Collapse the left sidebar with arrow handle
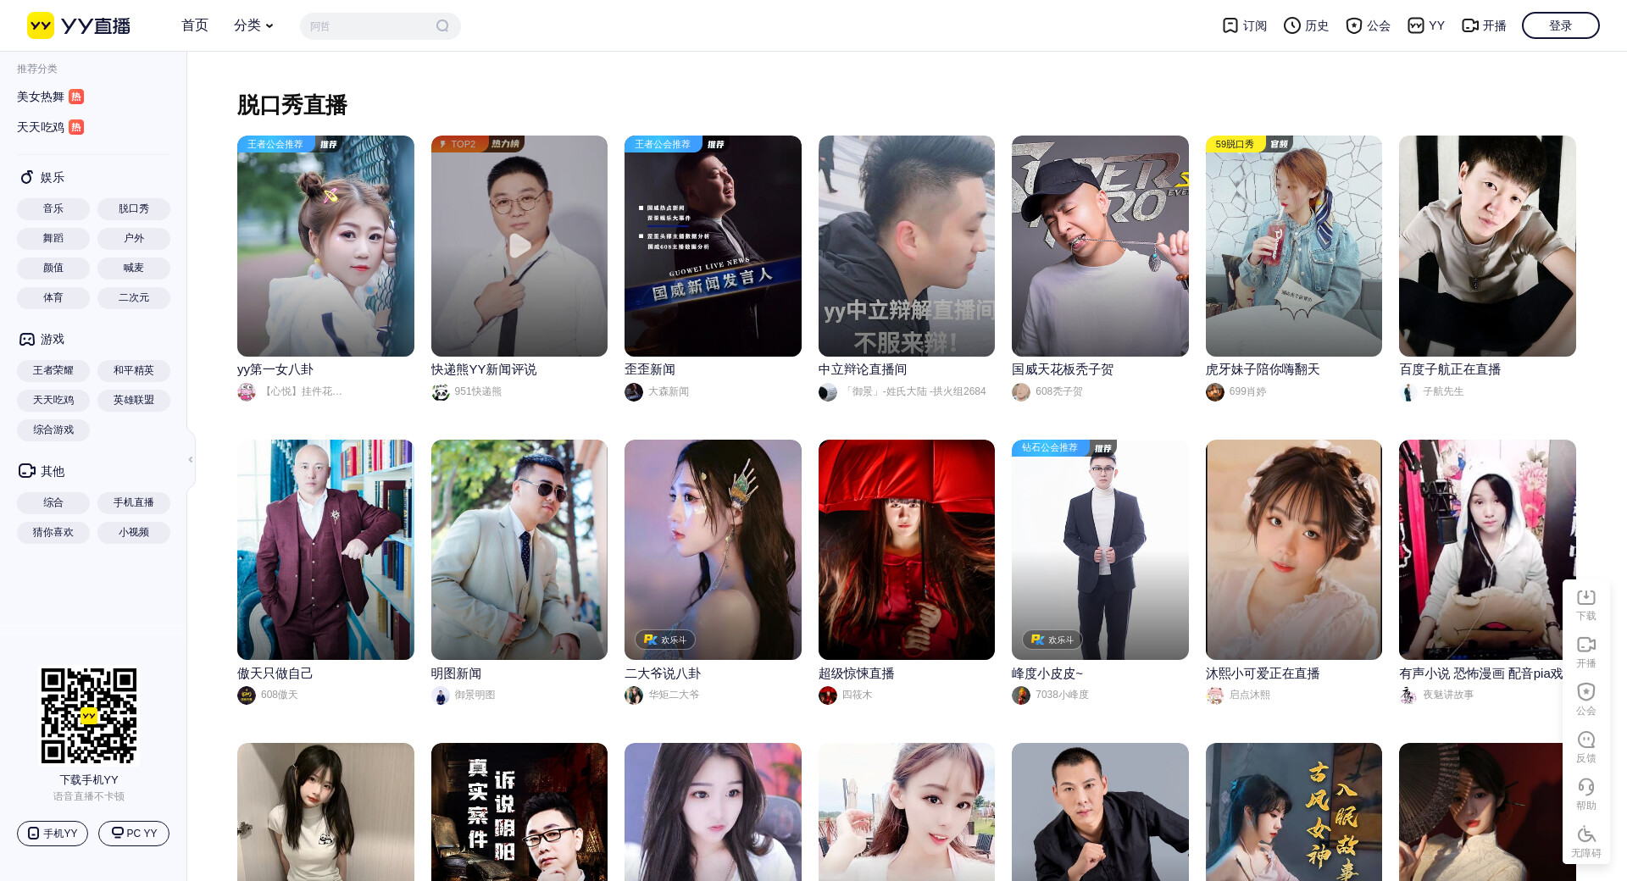The height and width of the screenshot is (881, 1627). [x=191, y=459]
